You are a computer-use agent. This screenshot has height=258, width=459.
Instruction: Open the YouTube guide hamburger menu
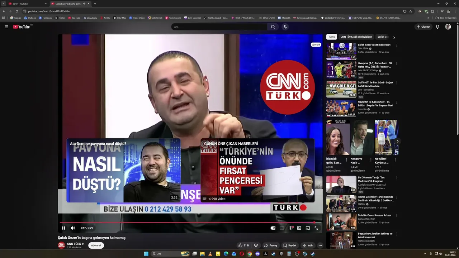(6, 27)
